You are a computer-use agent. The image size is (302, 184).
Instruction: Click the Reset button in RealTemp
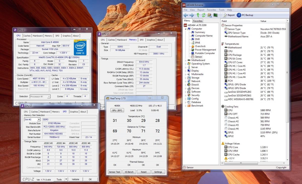(143, 172)
